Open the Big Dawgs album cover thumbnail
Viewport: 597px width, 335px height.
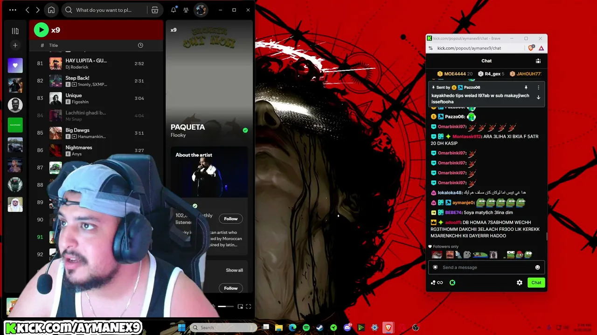pyautogui.click(x=56, y=133)
